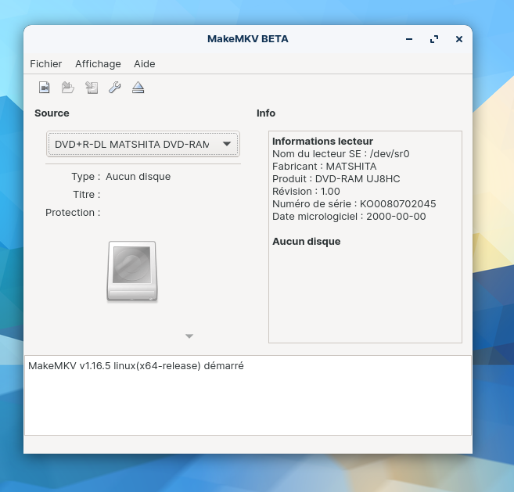Click the MakeMKV BETA title bar
This screenshot has height=492, width=514.
(x=247, y=38)
